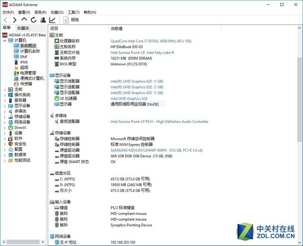The image size is (303, 246).
Task: Click the 配置 config icon
Action: (10, 149)
